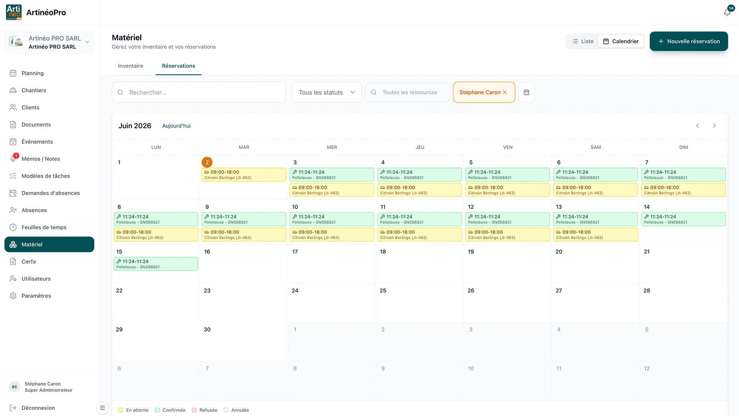Go to the next month
The height and width of the screenshot is (416, 739).
pos(714,126)
